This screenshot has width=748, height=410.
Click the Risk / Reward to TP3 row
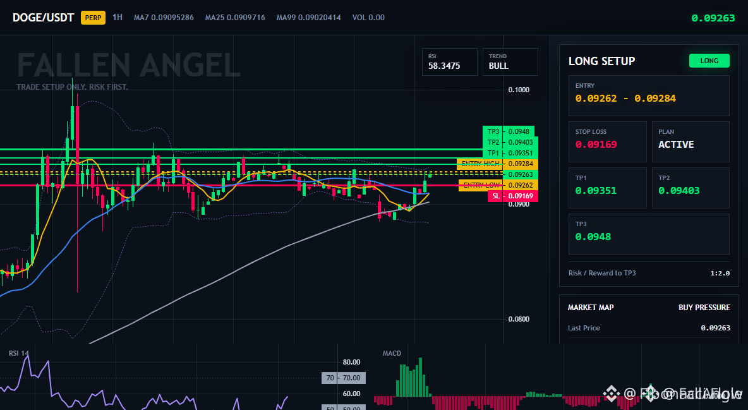[649, 273]
